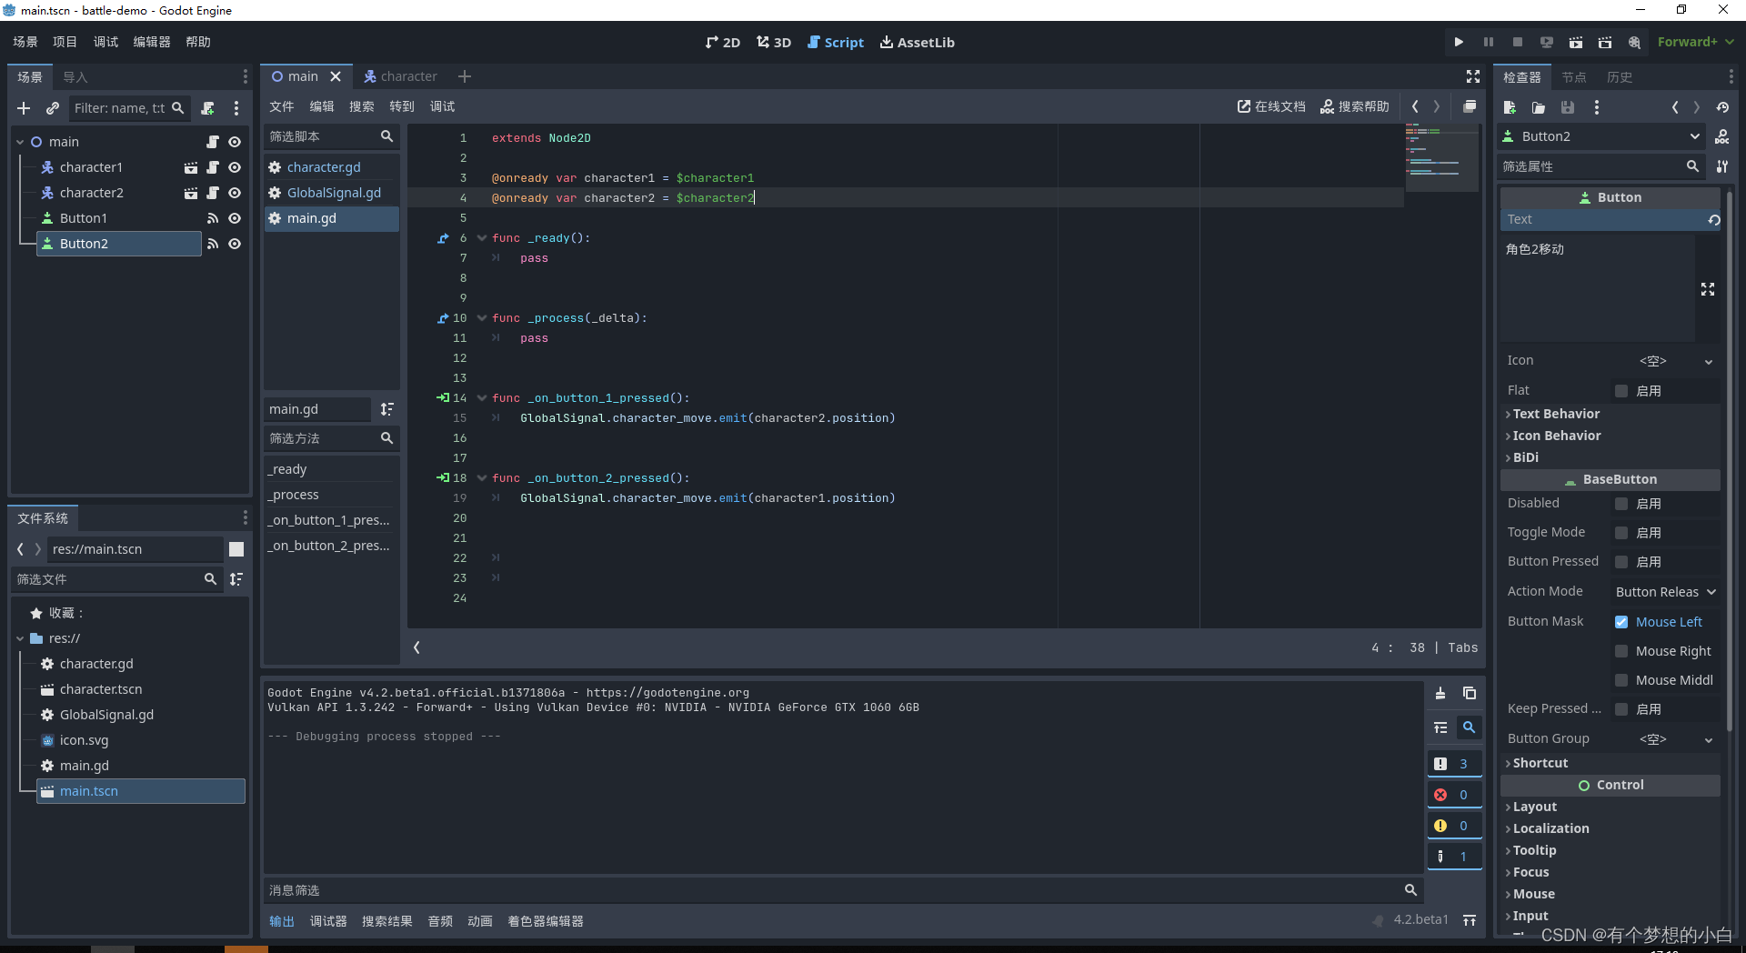The height and width of the screenshot is (953, 1746).
Task: Run the current scene clapperboard icon
Action: [1576, 42]
